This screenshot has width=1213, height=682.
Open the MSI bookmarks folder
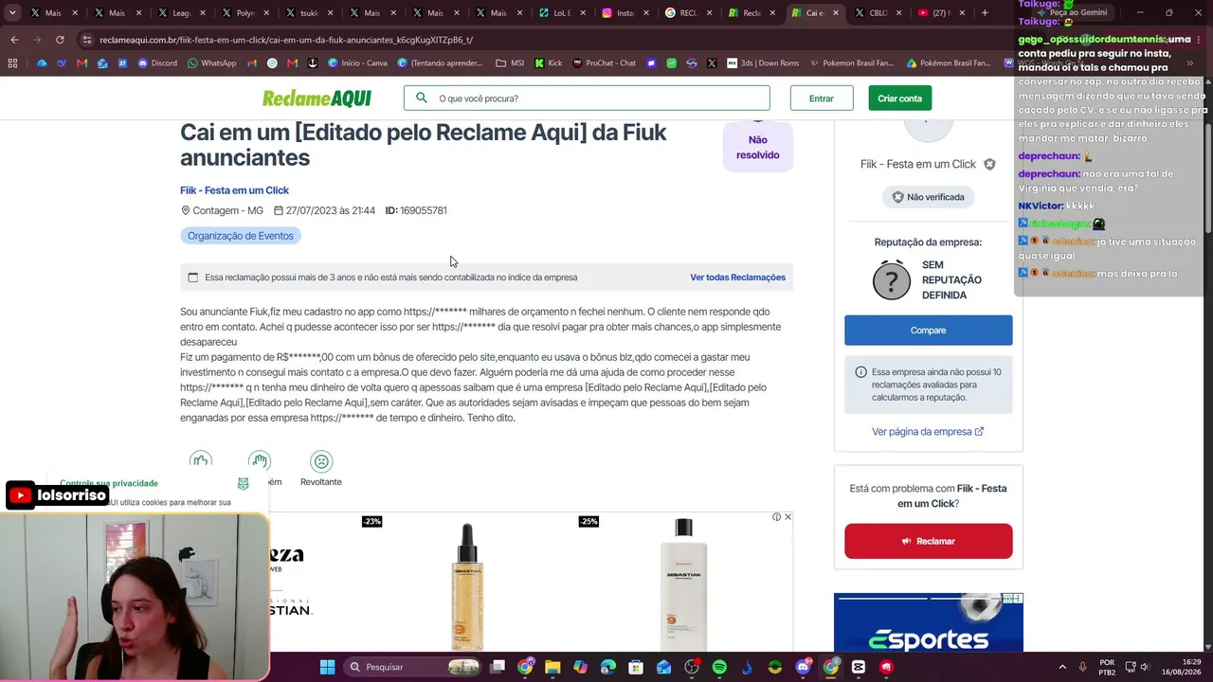click(x=510, y=63)
